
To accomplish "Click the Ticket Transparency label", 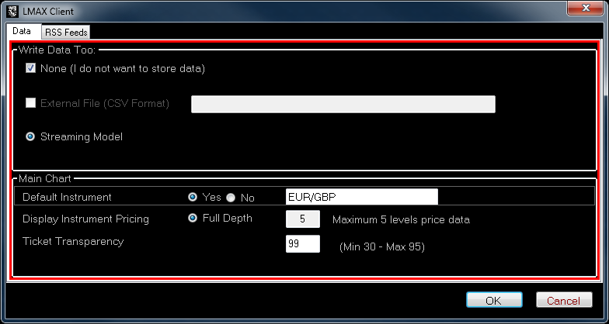I will tap(73, 241).
